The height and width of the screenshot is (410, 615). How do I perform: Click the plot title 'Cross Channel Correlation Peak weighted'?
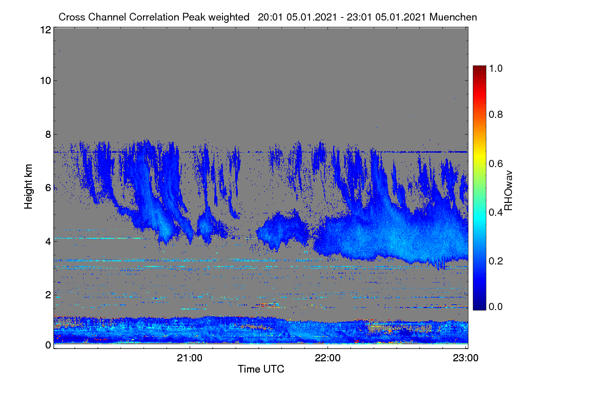pyautogui.click(x=154, y=17)
